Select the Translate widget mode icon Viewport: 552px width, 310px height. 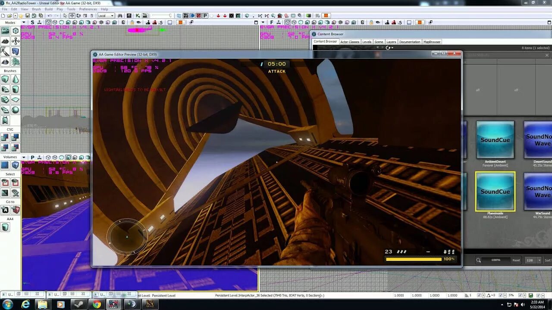(x=72, y=16)
